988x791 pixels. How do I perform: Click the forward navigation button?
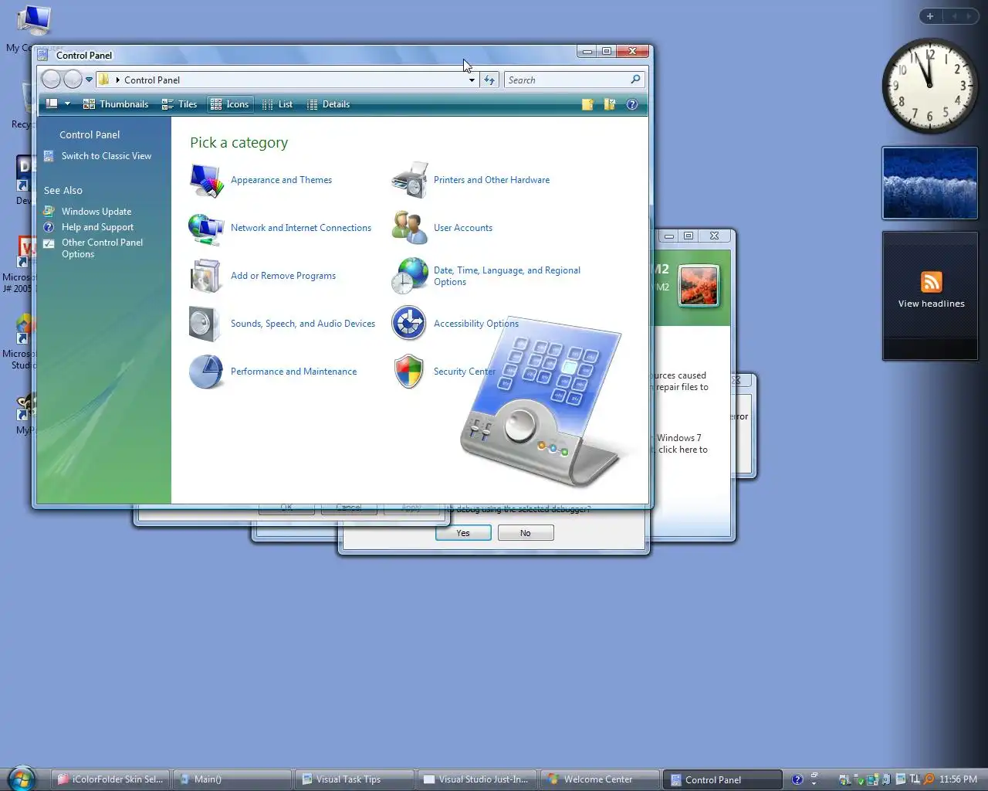(73, 80)
